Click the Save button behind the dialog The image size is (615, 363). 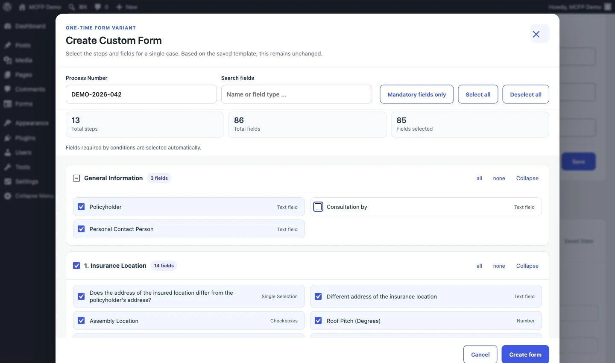click(x=579, y=161)
